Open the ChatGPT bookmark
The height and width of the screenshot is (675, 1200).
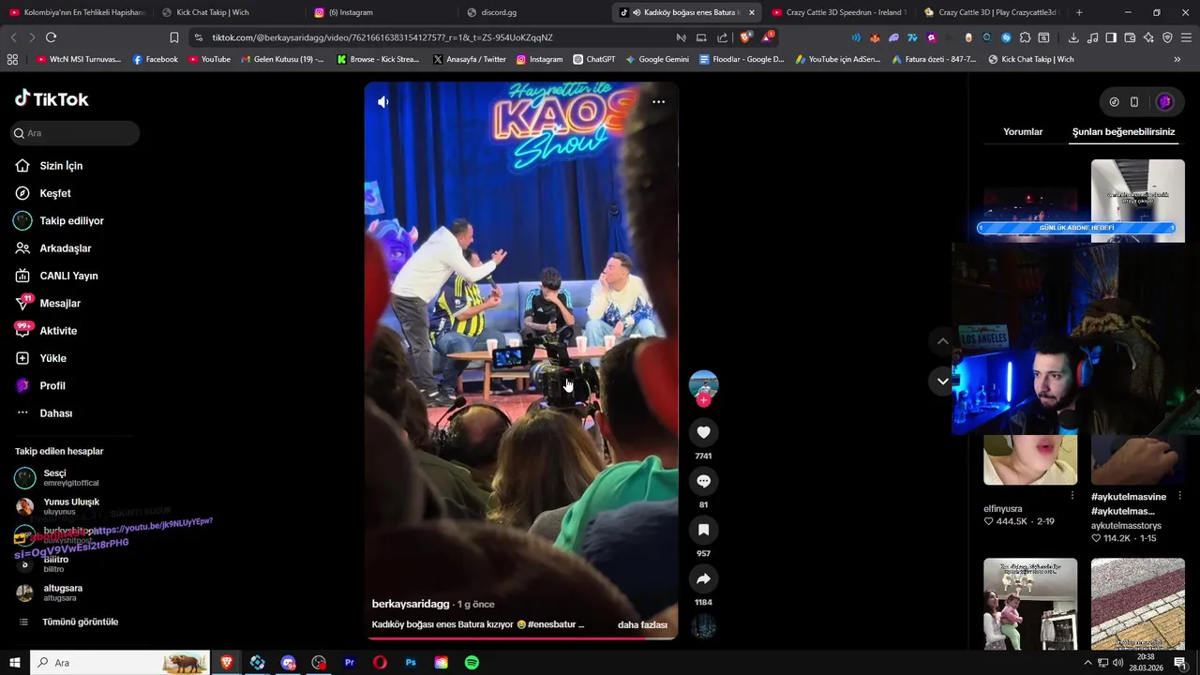pyautogui.click(x=594, y=59)
